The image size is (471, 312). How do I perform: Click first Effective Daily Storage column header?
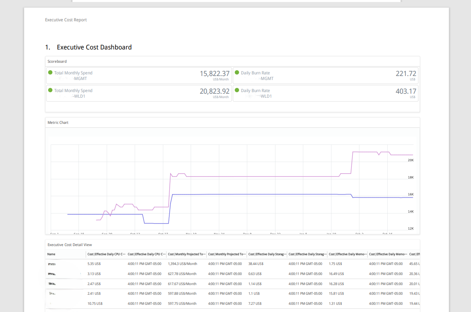point(267,254)
